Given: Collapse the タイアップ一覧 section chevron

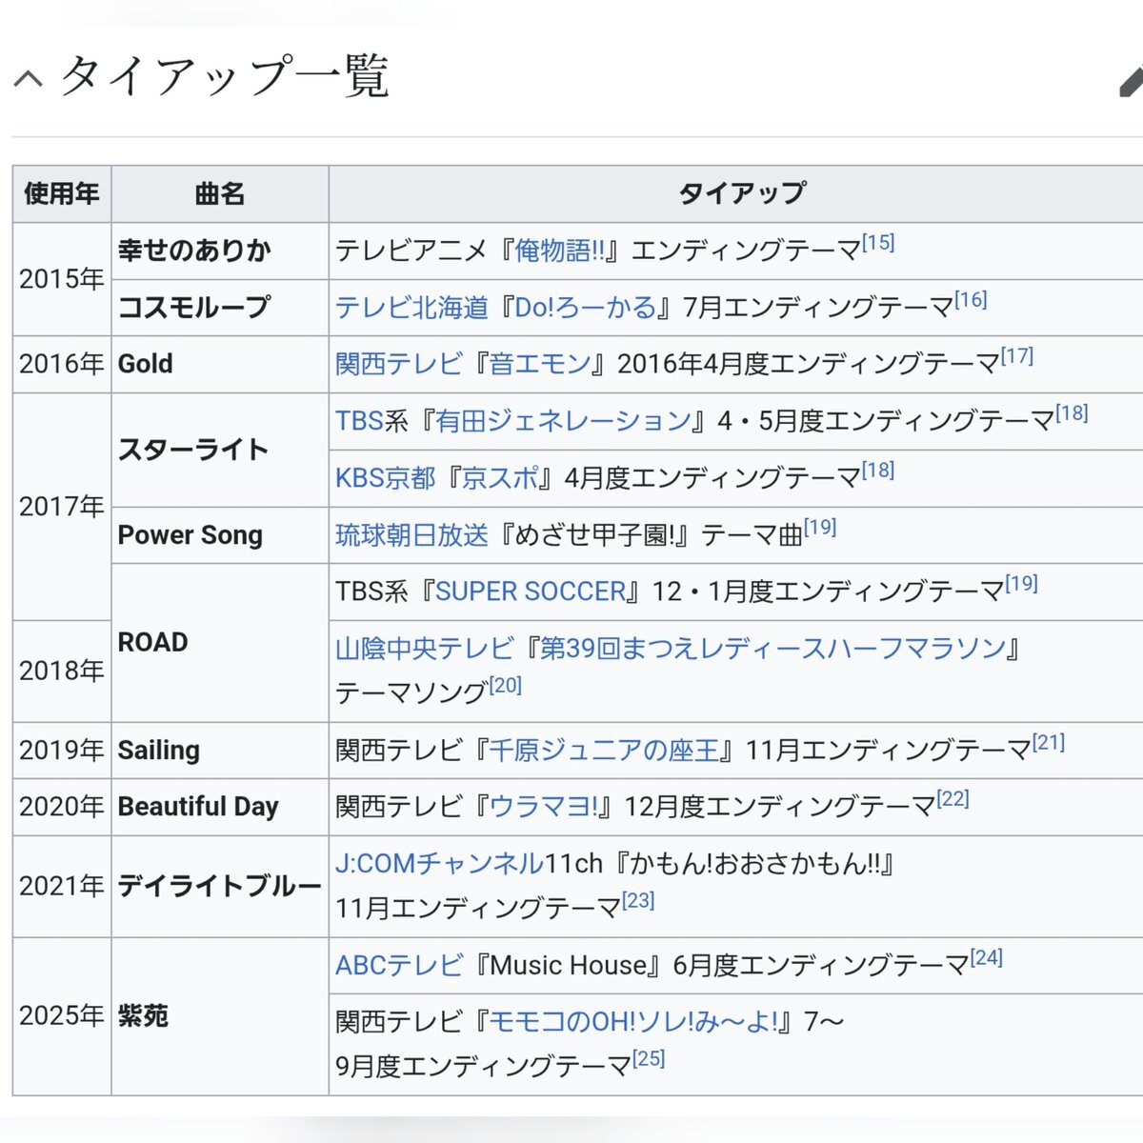Looking at the screenshot, I should click(x=29, y=78).
